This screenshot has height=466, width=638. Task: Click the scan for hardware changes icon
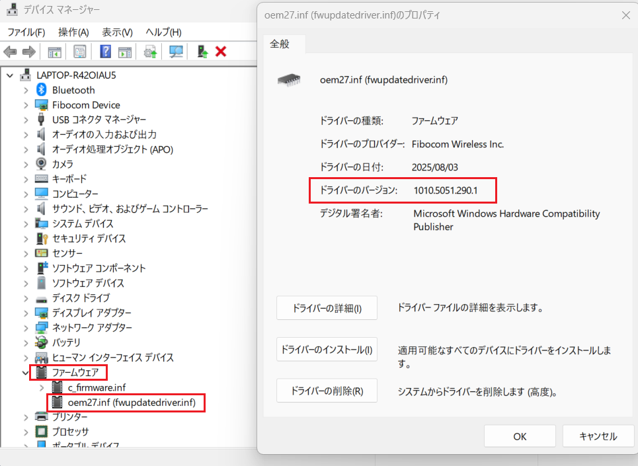tap(176, 52)
